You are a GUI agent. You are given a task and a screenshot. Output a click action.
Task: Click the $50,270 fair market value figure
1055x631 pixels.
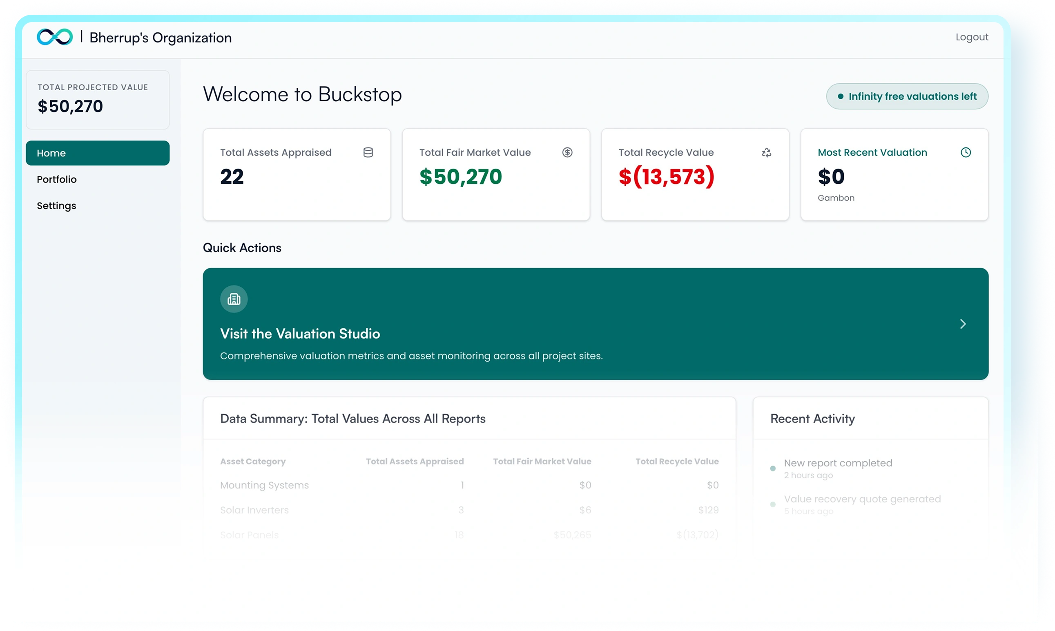coord(461,176)
